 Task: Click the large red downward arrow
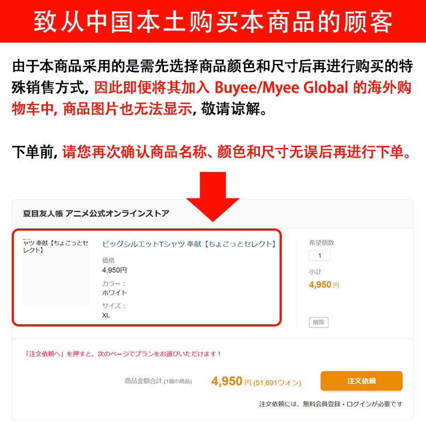[x=212, y=196]
